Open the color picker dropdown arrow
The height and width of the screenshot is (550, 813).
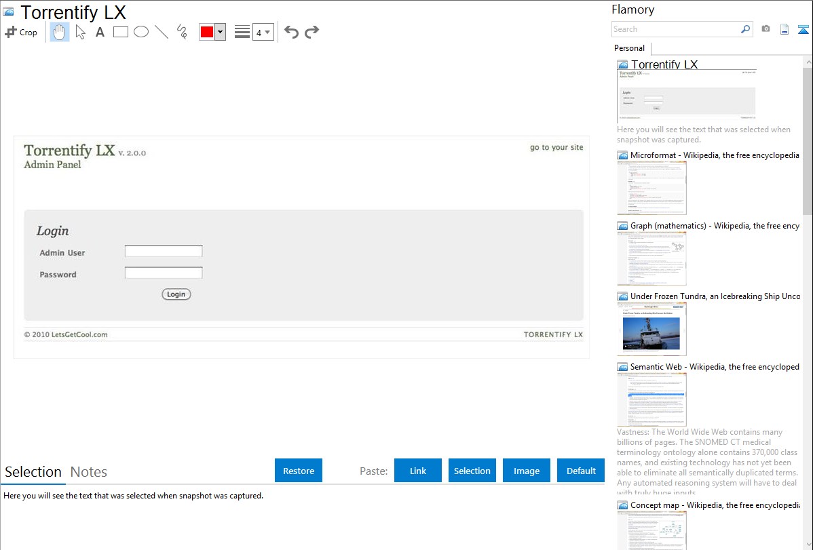coord(221,32)
